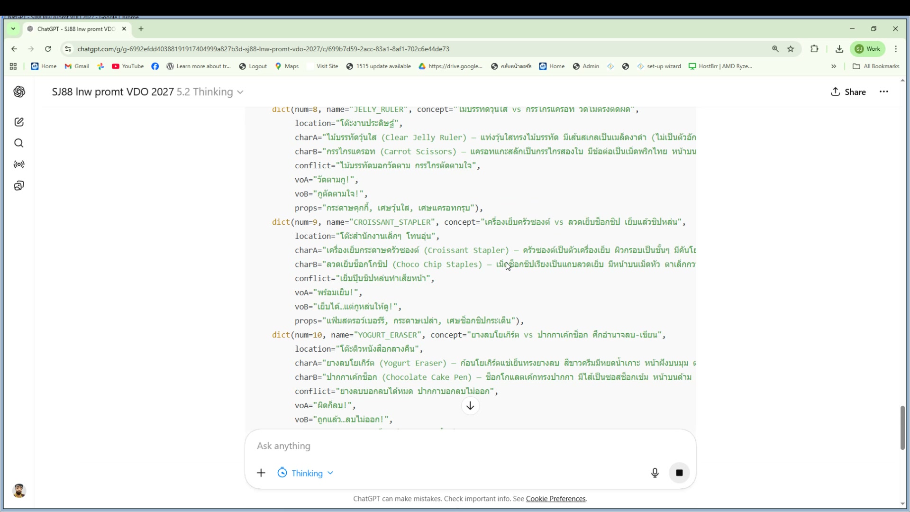Click the page vertical scrollbar thumb
This screenshot has width=910, height=512.
(902, 428)
